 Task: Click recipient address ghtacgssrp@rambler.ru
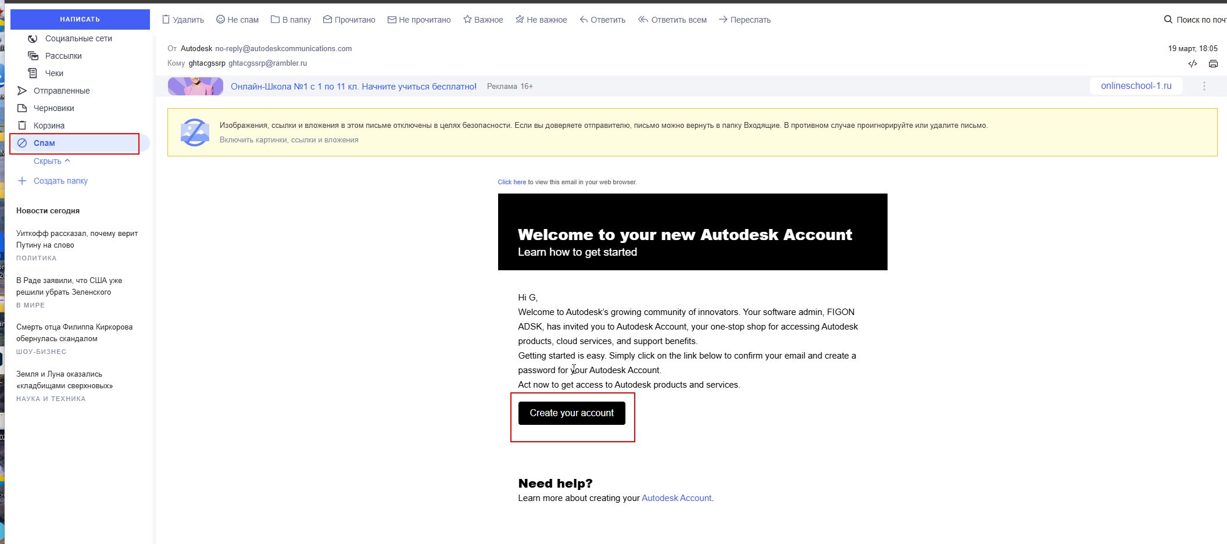point(267,63)
